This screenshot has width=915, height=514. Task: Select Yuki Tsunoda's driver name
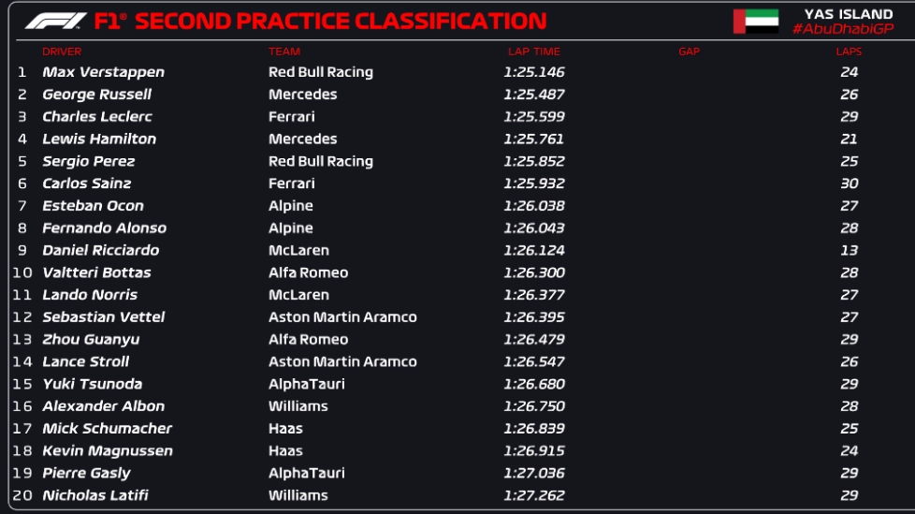tap(93, 384)
